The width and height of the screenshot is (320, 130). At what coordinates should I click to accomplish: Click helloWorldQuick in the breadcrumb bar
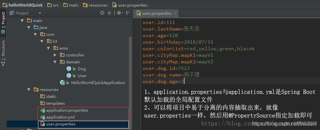[x=26, y=5]
